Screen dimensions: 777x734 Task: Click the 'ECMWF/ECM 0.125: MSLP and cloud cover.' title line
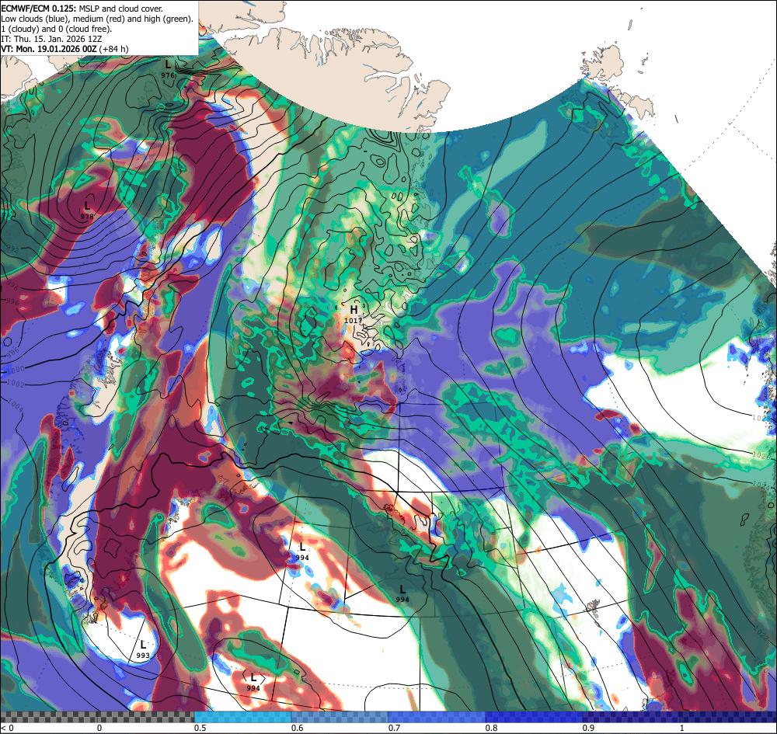pyautogui.click(x=82, y=9)
